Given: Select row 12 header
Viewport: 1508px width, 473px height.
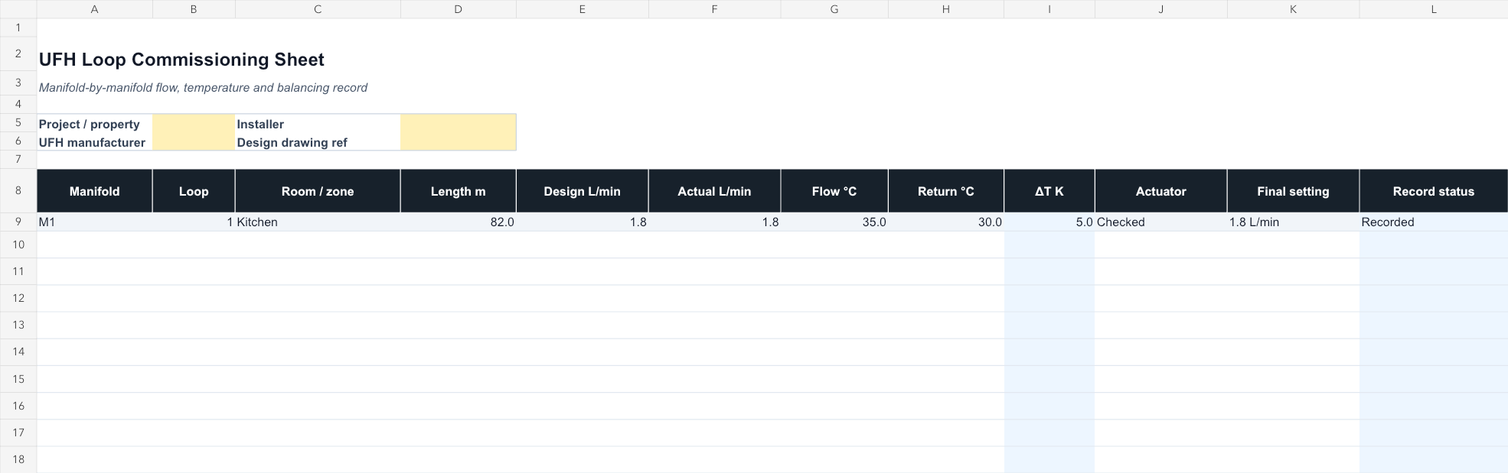Looking at the screenshot, I should click(18, 298).
